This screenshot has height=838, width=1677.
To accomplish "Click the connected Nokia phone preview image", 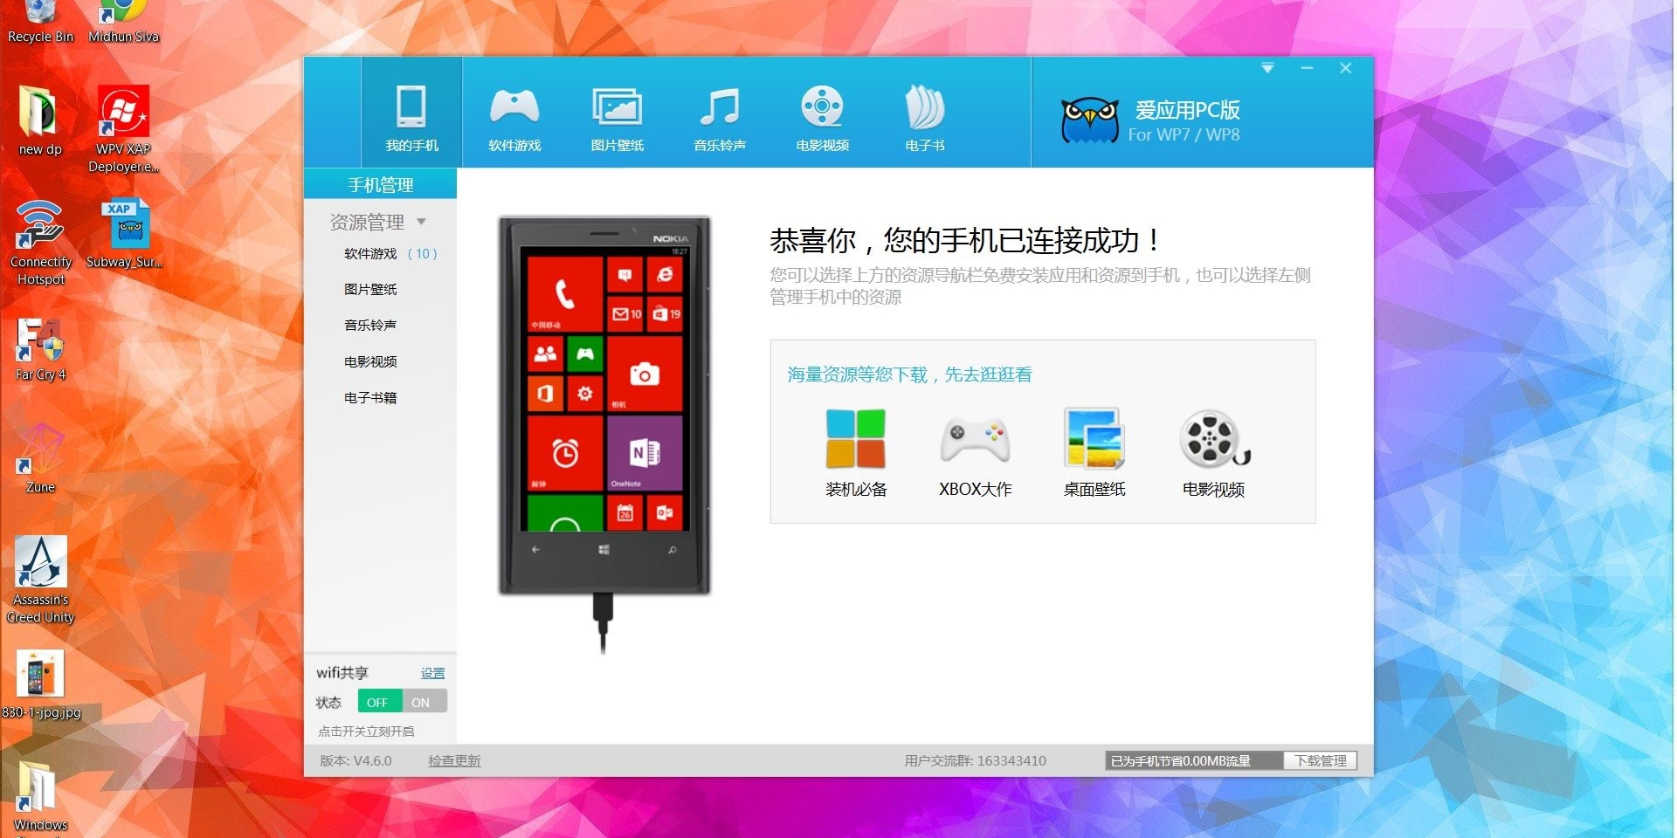I will 604,407.
